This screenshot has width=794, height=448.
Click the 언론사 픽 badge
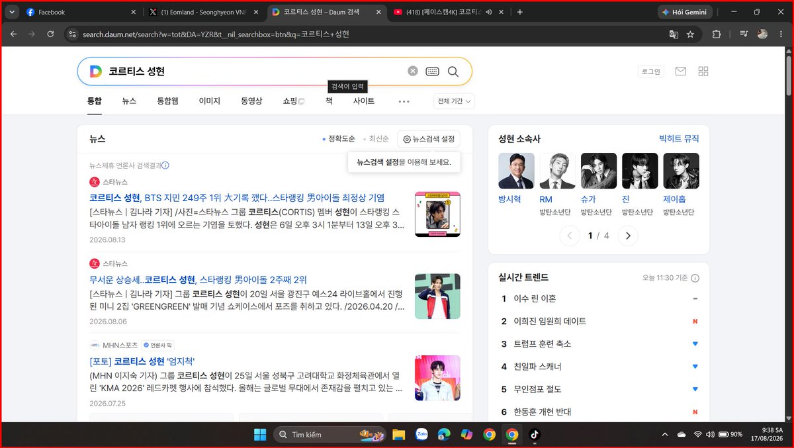158,345
